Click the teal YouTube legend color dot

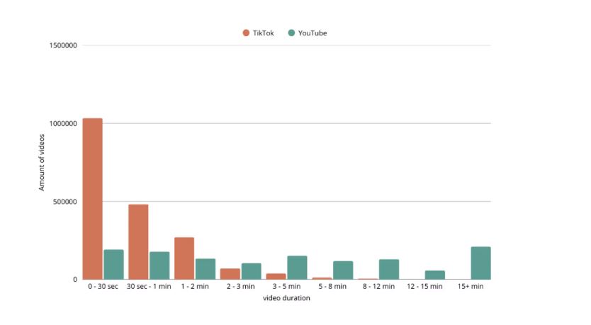coord(291,33)
